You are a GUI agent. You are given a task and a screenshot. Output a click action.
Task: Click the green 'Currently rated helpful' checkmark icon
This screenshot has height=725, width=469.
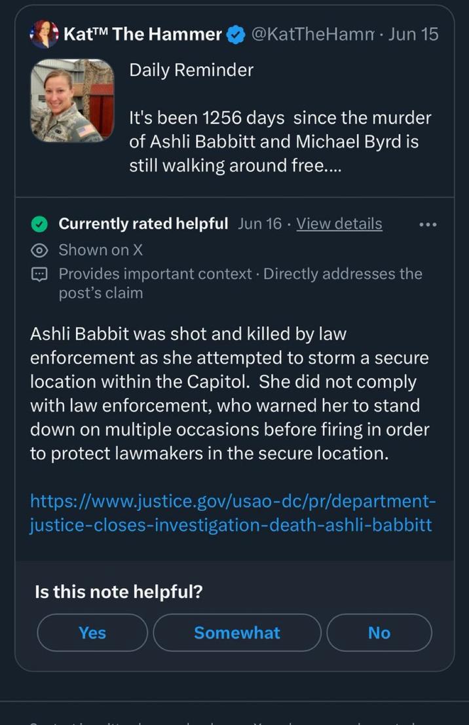(x=39, y=223)
